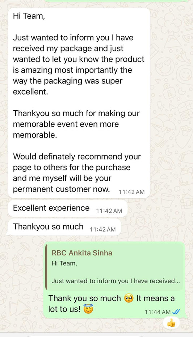Image resolution: width=193 pixels, height=337 pixels.
Task: Tap the "memorable event even more memorable" paragraph
Action: coord(76,124)
